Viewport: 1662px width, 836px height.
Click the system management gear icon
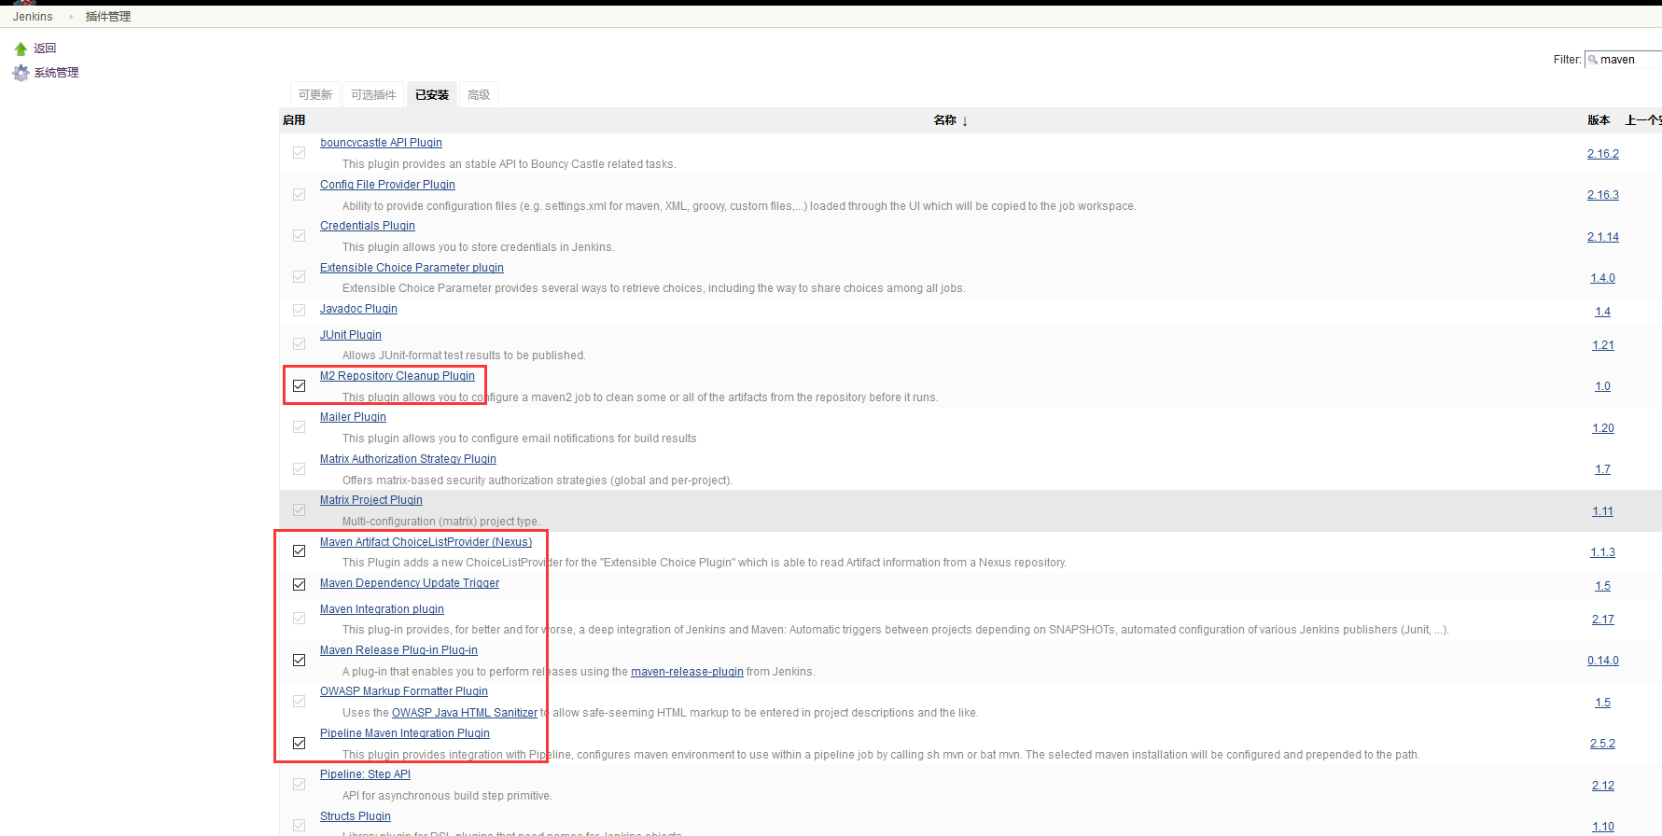[21, 73]
